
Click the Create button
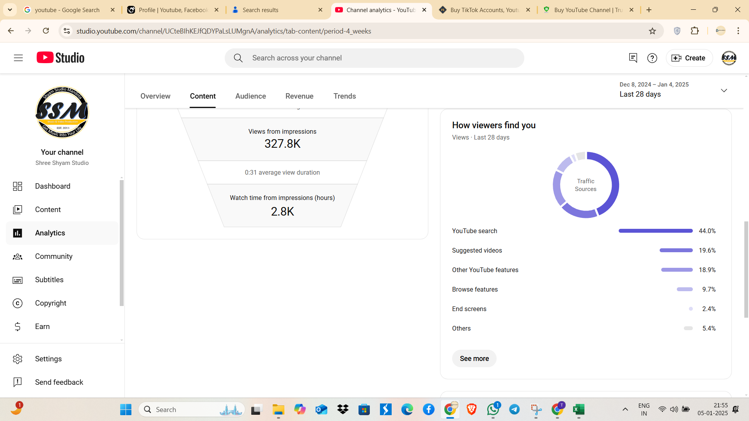(689, 58)
